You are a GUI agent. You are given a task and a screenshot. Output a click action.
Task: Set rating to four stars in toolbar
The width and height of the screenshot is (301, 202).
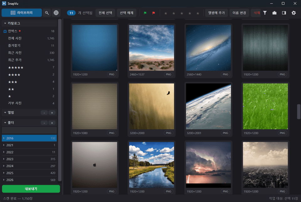(190, 13)
